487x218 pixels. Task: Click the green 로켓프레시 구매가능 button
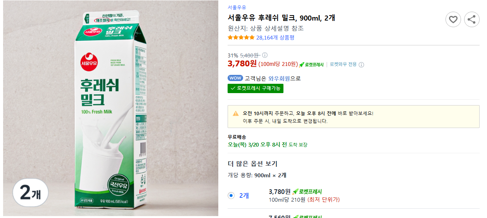[x=256, y=88]
